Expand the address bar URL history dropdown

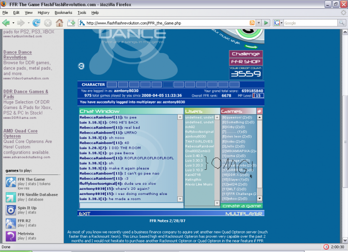click(258, 23)
